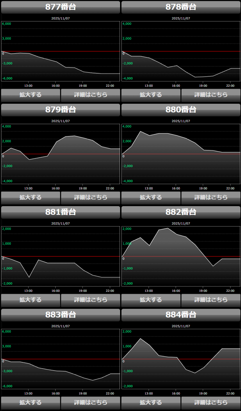The height and width of the screenshot is (411, 241).
Task: Click 拡大する for machine 881
Action: pos(31,300)
